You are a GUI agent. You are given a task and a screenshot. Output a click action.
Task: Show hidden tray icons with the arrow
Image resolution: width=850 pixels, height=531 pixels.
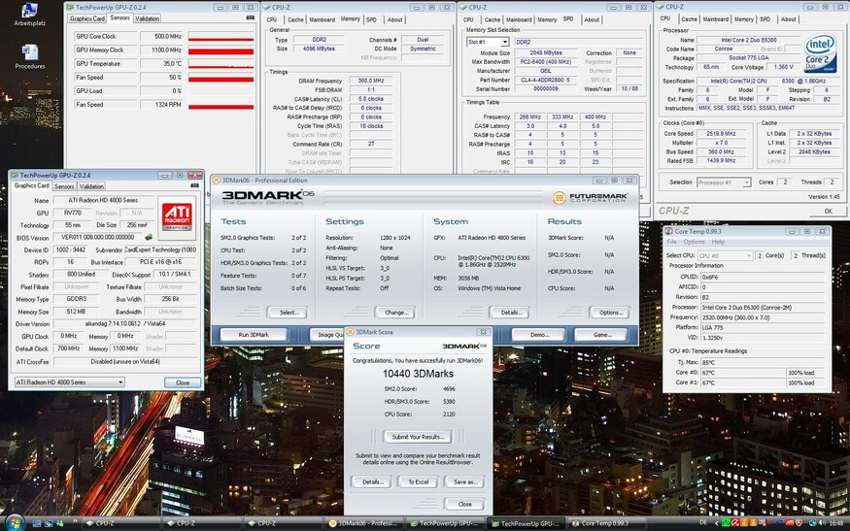pyautogui.click(x=716, y=523)
